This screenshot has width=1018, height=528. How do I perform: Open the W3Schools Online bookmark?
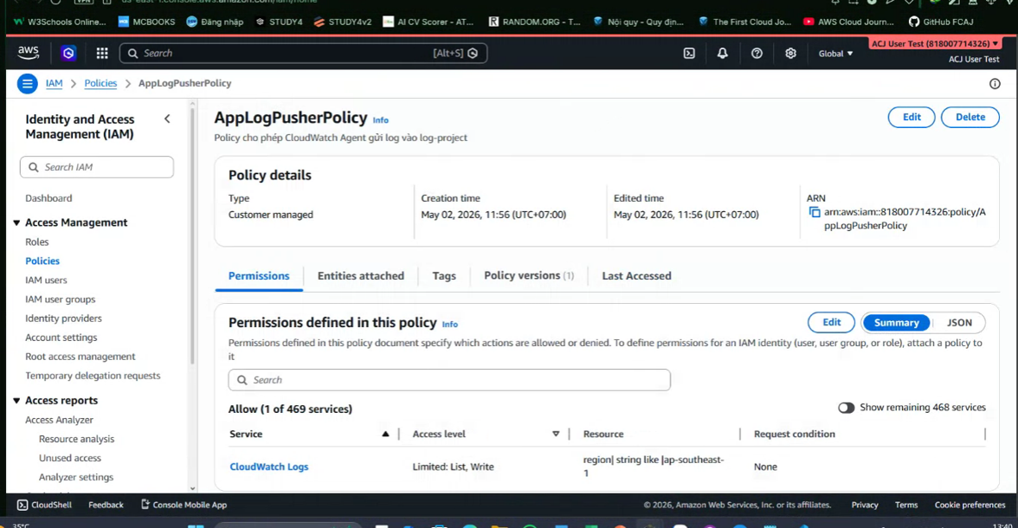[60, 22]
